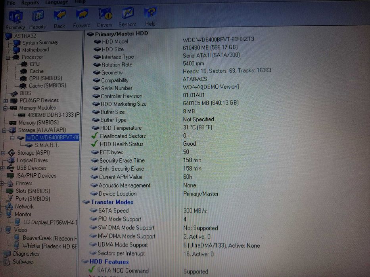Click the value WDC WD6400BPVT-80HXZT3

[218, 39]
